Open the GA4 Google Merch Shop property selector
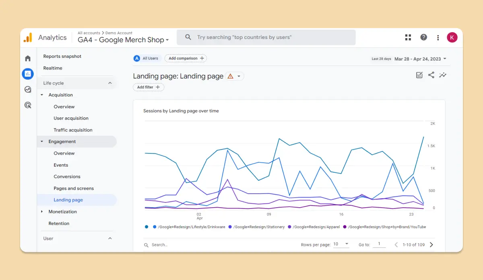Image resolution: width=483 pixels, height=280 pixels. pos(123,40)
